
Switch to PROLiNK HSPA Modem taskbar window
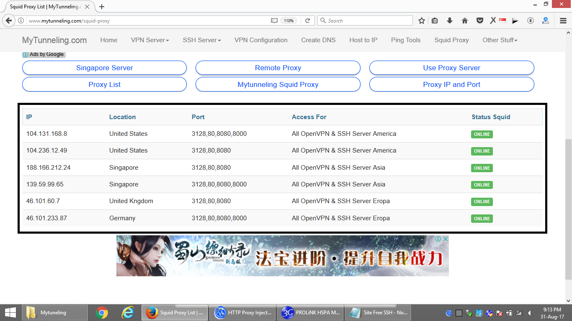point(310,313)
